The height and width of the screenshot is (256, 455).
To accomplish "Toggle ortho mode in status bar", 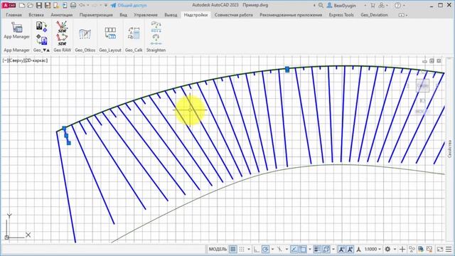I will point(256,249).
